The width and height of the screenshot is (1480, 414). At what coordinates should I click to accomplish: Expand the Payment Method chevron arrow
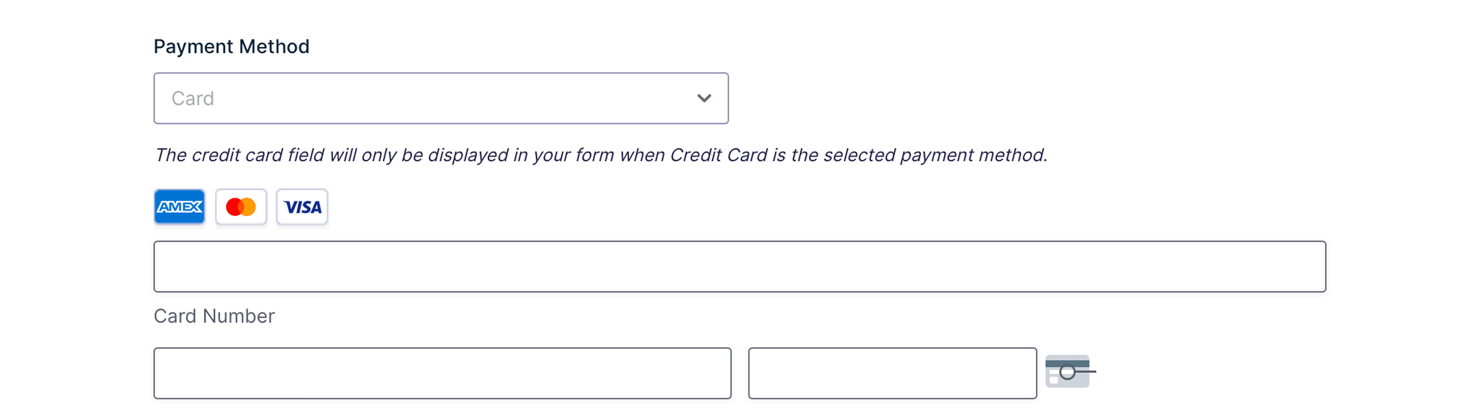pos(704,99)
